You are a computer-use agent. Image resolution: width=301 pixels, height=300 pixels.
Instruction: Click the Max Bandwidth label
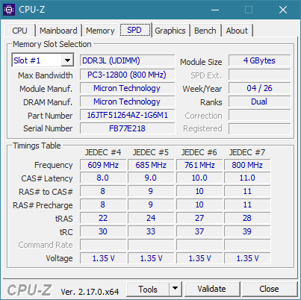pyautogui.click(x=46, y=75)
